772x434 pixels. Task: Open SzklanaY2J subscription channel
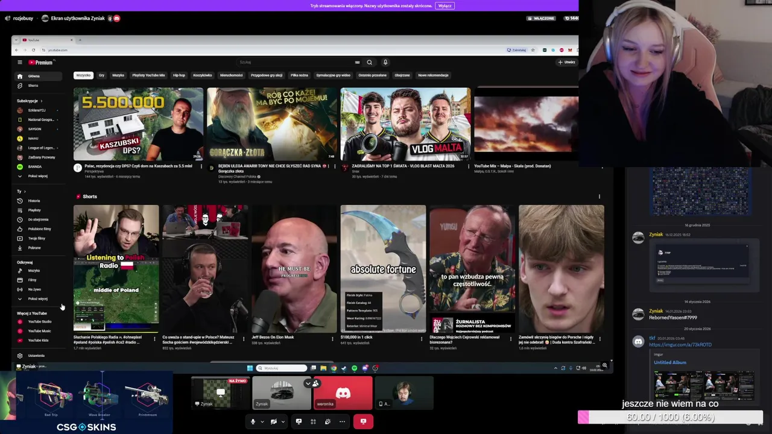click(x=39, y=110)
